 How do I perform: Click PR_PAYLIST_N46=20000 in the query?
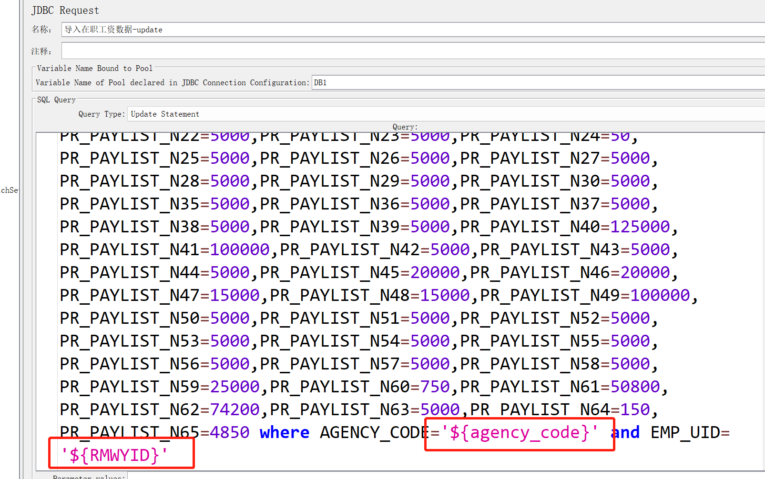tap(571, 272)
